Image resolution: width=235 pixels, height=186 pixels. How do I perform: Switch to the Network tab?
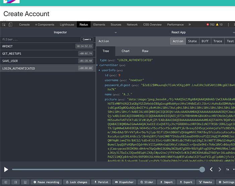132,24
